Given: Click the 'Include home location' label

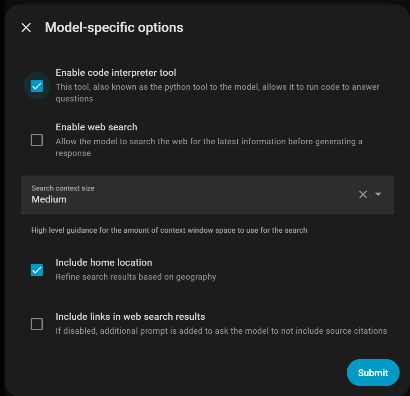Looking at the screenshot, I should (x=104, y=262).
